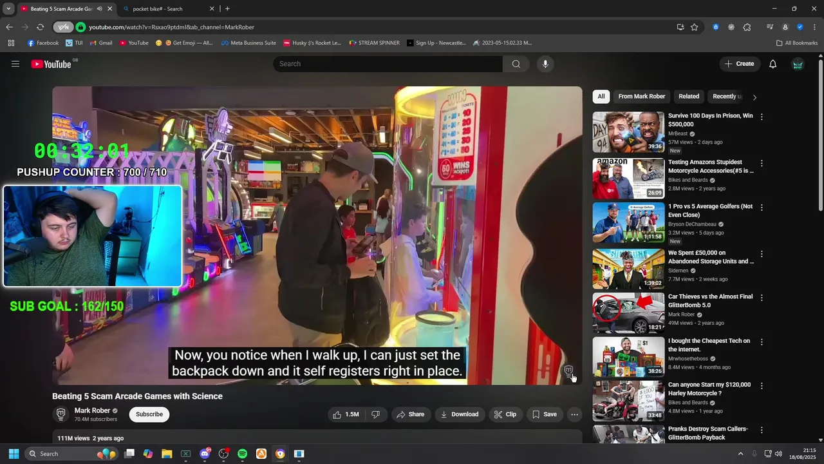Open File Explorer from the taskbar
This screenshot has width=824, height=464.
tap(167, 454)
